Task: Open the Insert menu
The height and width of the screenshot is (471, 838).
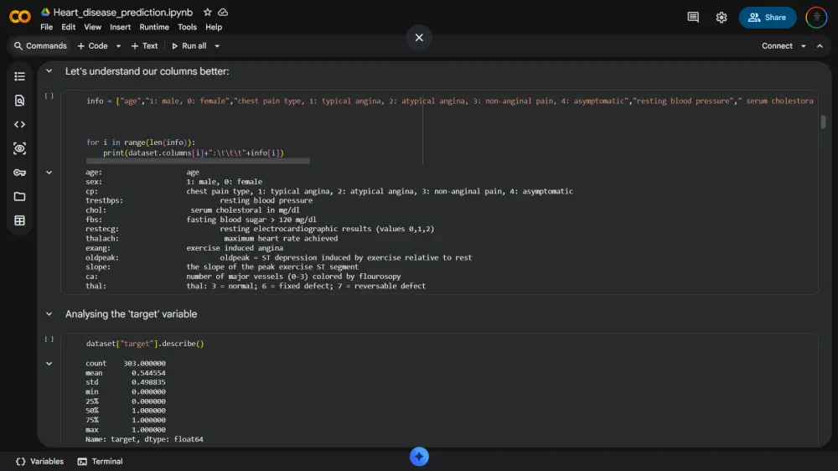Action: pos(120,28)
